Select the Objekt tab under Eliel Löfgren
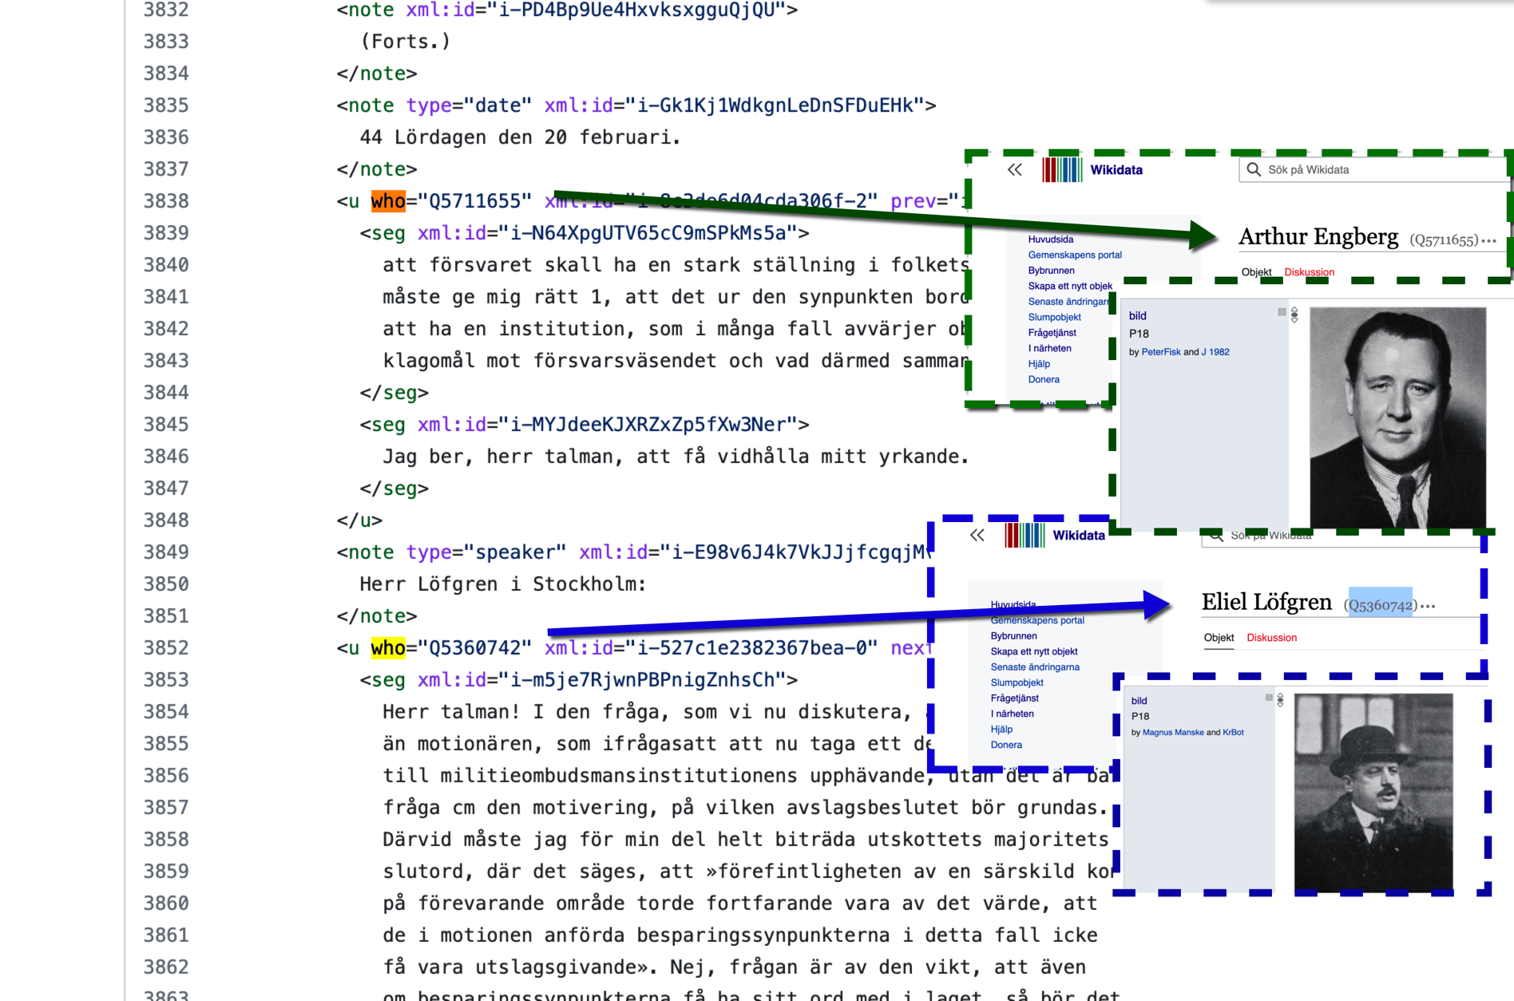The image size is (1514, 1001). (x=1219, y=638)
